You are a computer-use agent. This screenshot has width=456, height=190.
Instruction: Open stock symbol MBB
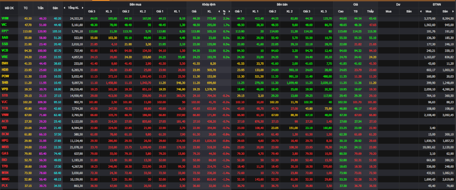(x=5, y=146)
